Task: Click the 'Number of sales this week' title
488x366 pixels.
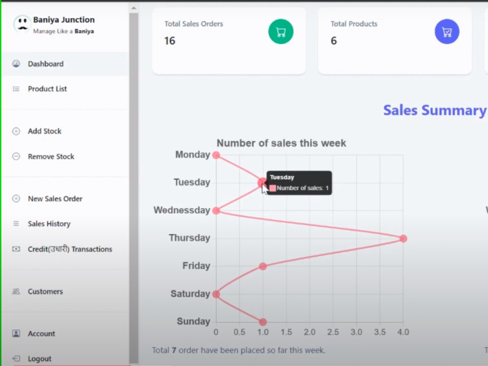Action: tap(282, 143)
